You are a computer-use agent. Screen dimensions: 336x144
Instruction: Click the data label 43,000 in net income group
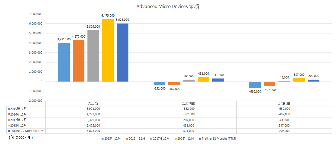click(x=284, y=78)
